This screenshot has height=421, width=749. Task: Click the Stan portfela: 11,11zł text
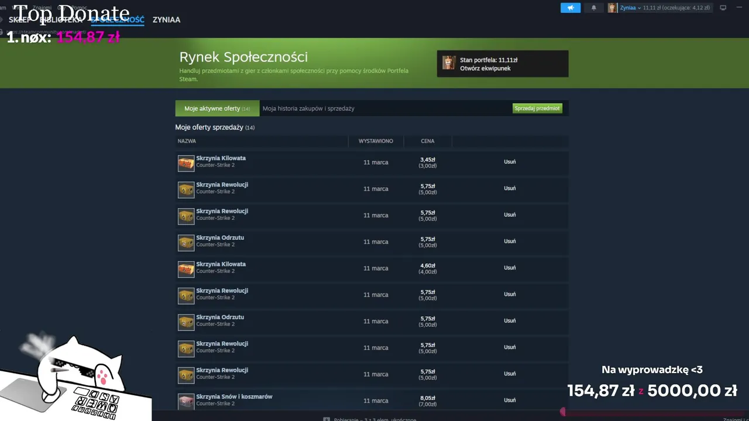(489, 60)
